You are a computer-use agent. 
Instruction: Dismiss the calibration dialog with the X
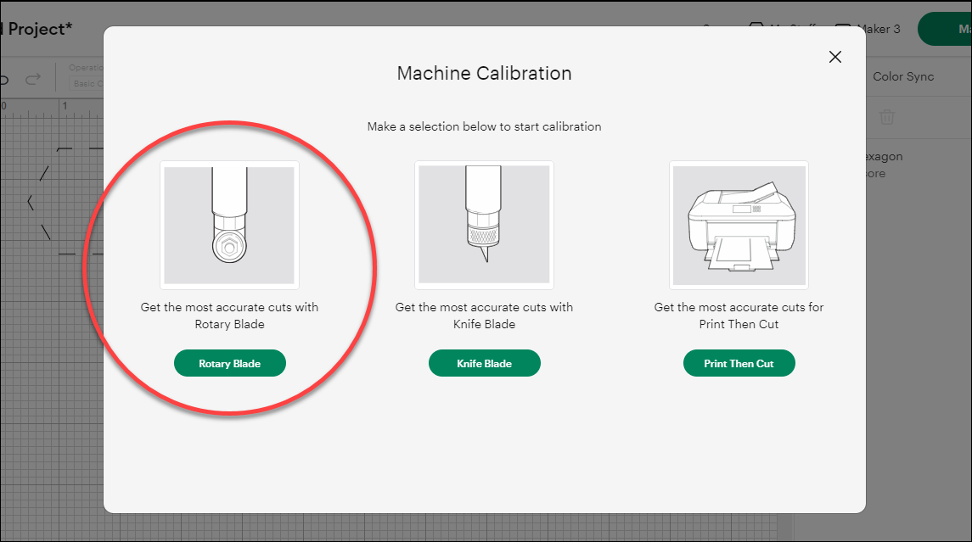tap(834, 57)
